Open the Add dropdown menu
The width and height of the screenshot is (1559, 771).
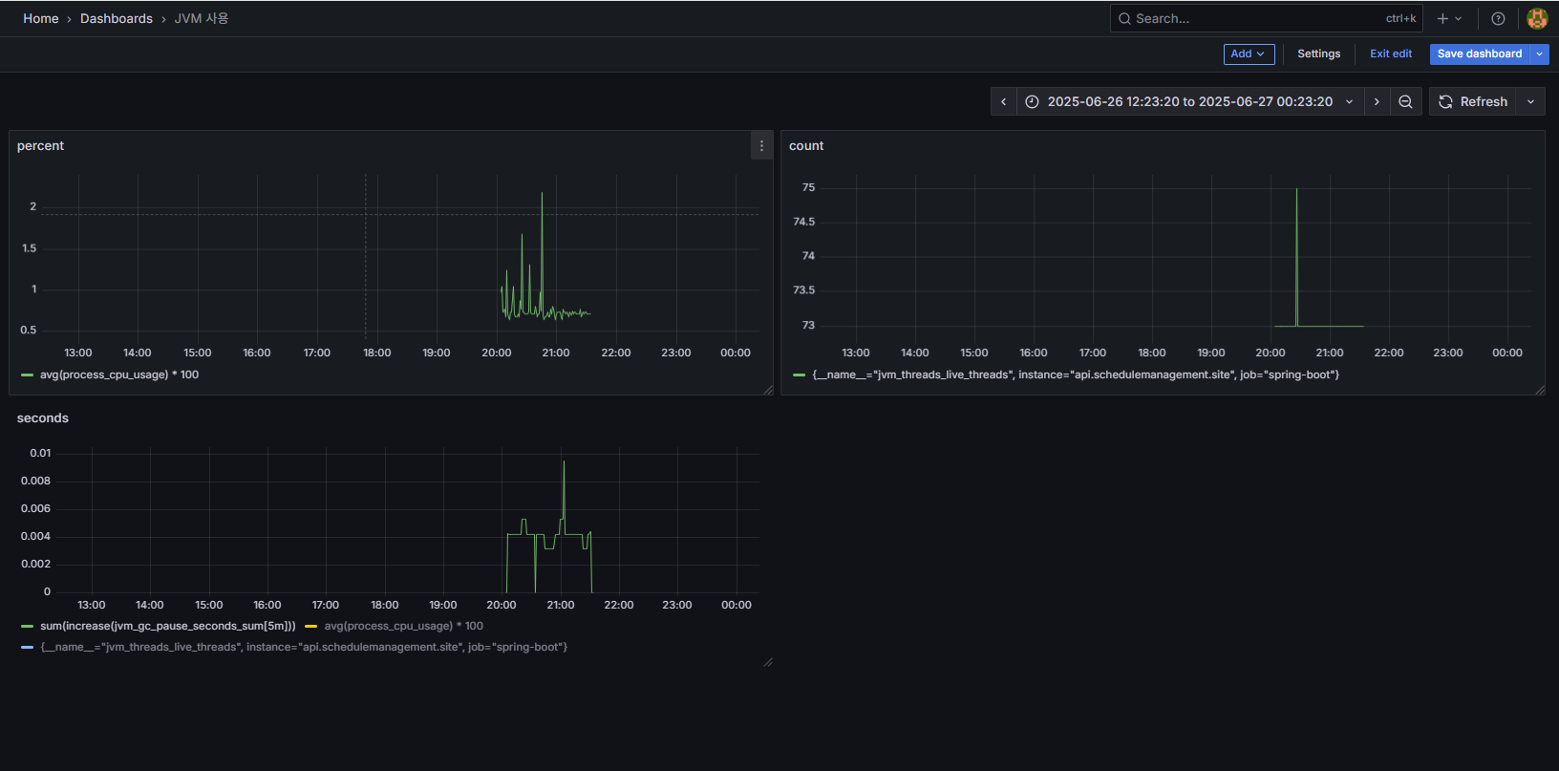click(x=1249, y=54)
